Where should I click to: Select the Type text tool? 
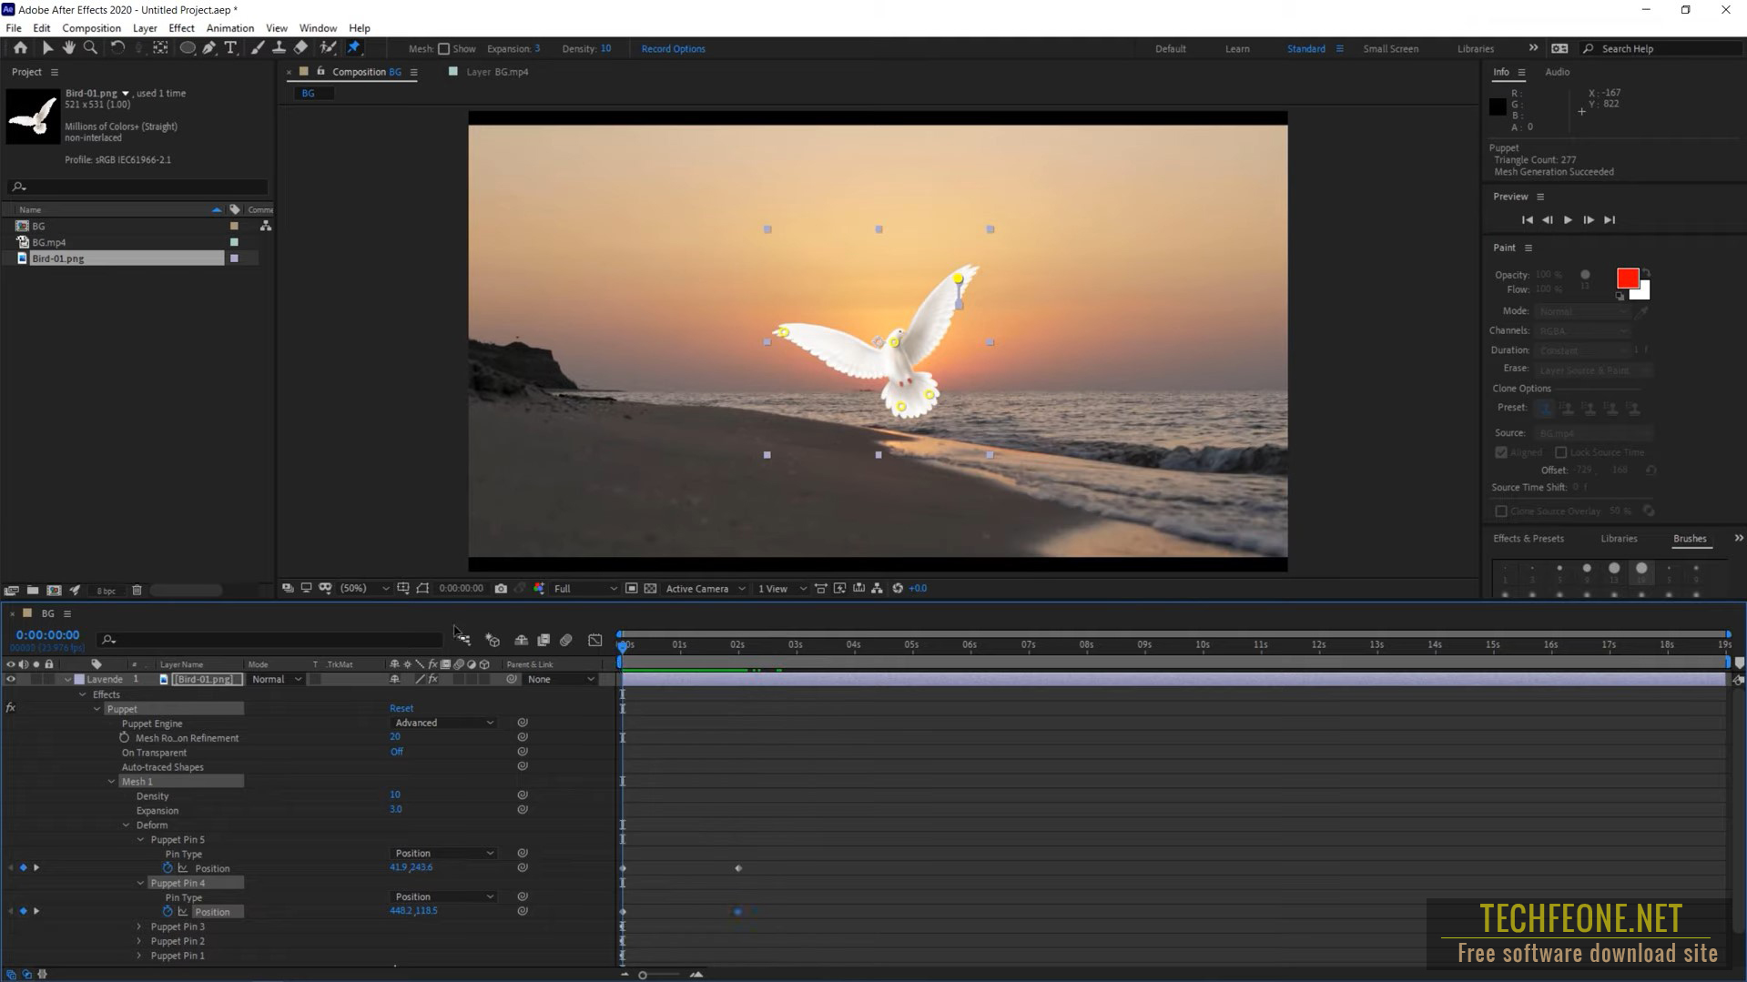click(x=230, y=48)
